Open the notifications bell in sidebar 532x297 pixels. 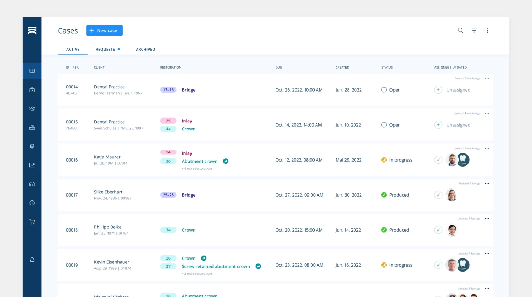(32, 260)
